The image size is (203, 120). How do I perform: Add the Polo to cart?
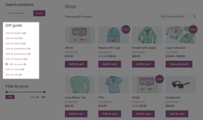[x=110, y=114]
